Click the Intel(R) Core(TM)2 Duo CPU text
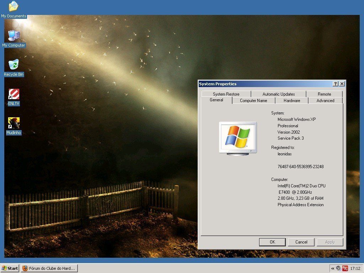The image size is (364, 273). click(x=301, y=186)
